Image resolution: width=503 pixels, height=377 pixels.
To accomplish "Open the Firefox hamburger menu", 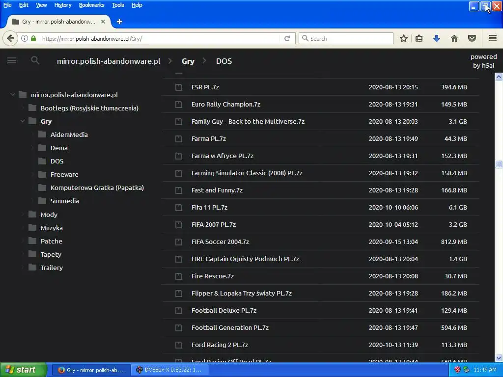I will (x=493, y=38).
